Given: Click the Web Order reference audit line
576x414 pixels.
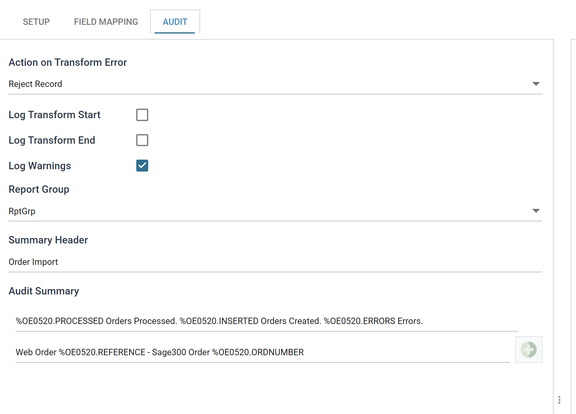Looking at the screenshot, I should [x=263, y=352].
